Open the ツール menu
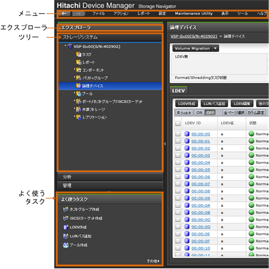The height and width of the screenshot is (269, 269). [x=243, y=13]
